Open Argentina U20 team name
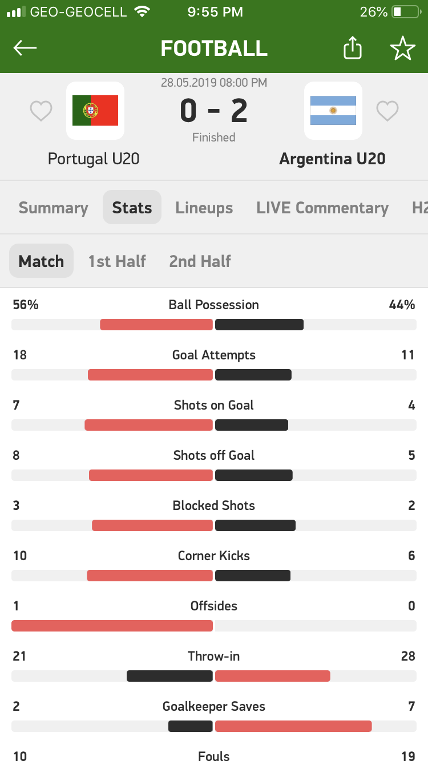The image size is (428, 761). click(332, 159)
